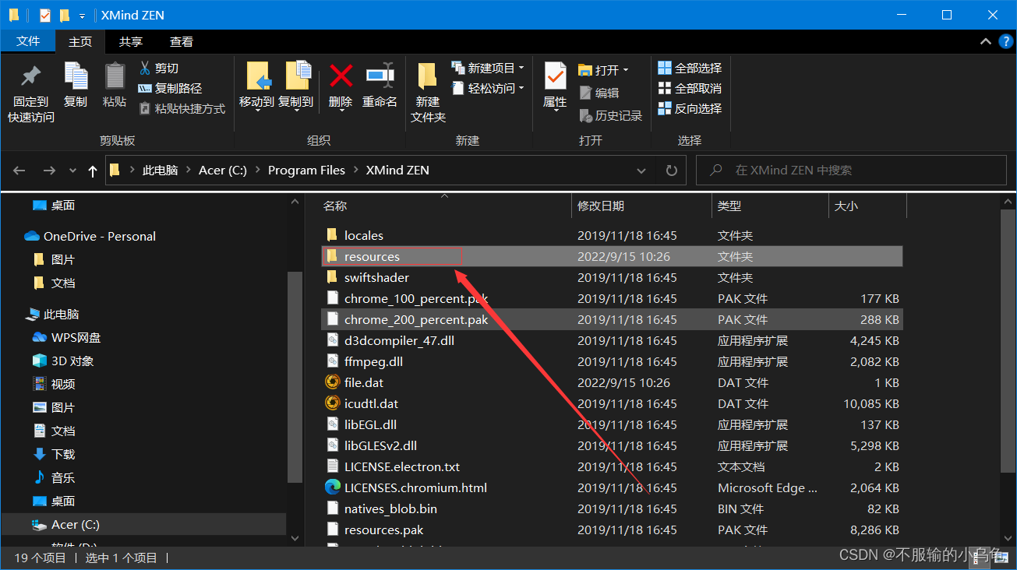The width and height of the screenshot is (1017, 570).
Task: Click properties icon in title bar quick access
Action: 44,15
